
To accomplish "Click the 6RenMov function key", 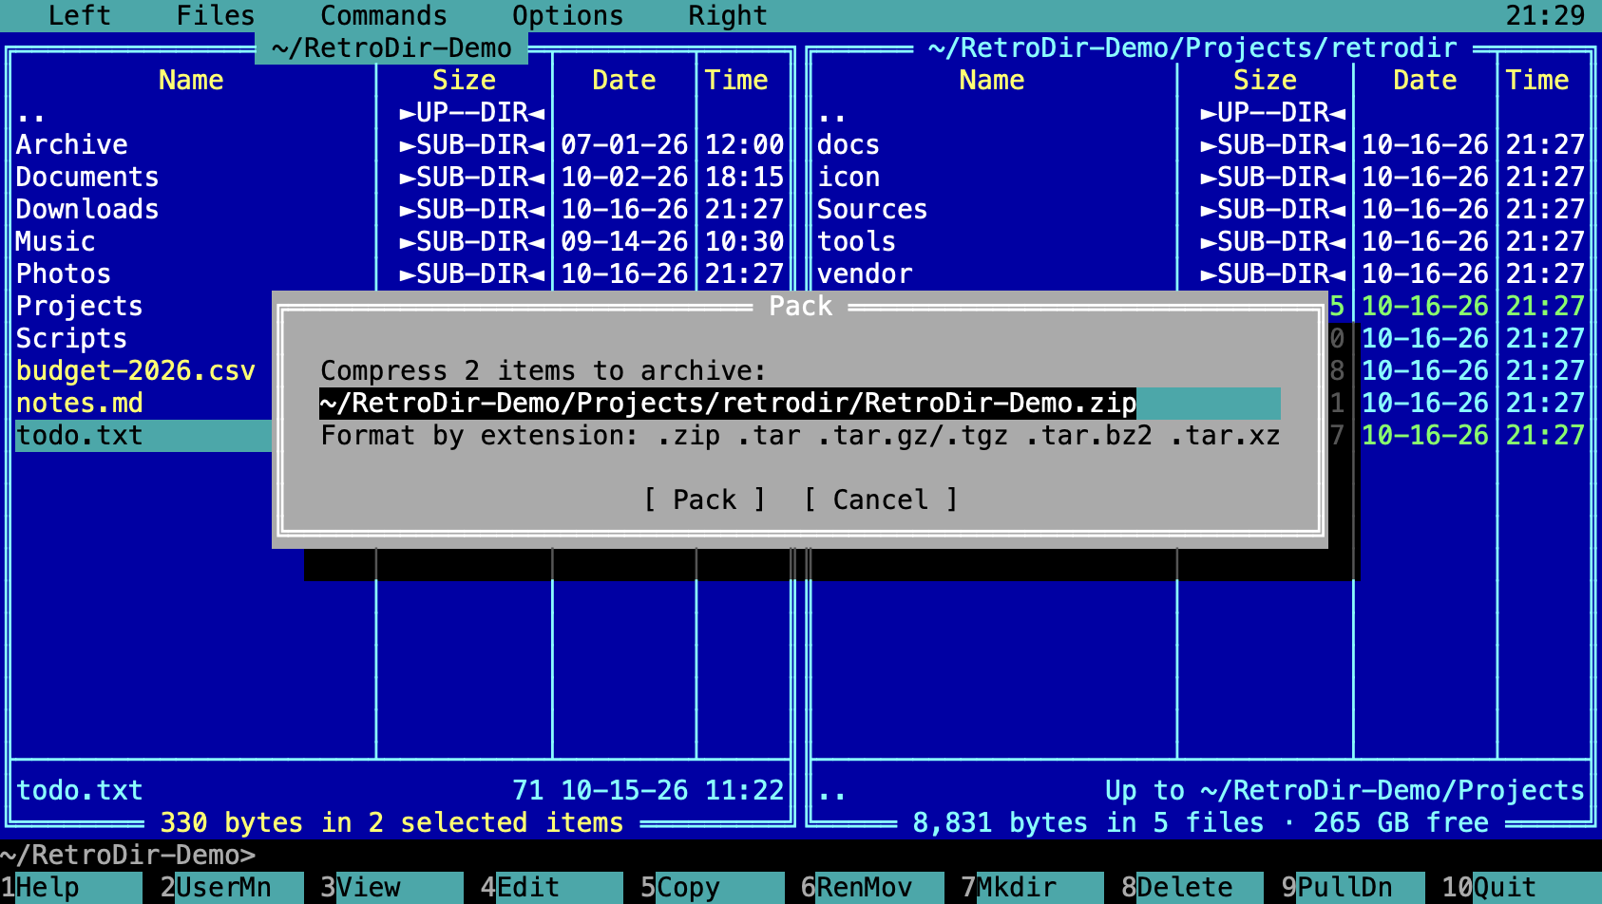I will [x=872, y=887].
